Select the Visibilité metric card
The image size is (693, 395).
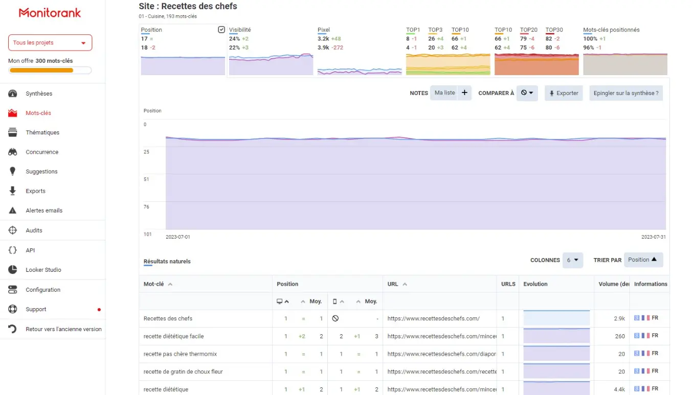pyautogui.click(x=271, y=51)
